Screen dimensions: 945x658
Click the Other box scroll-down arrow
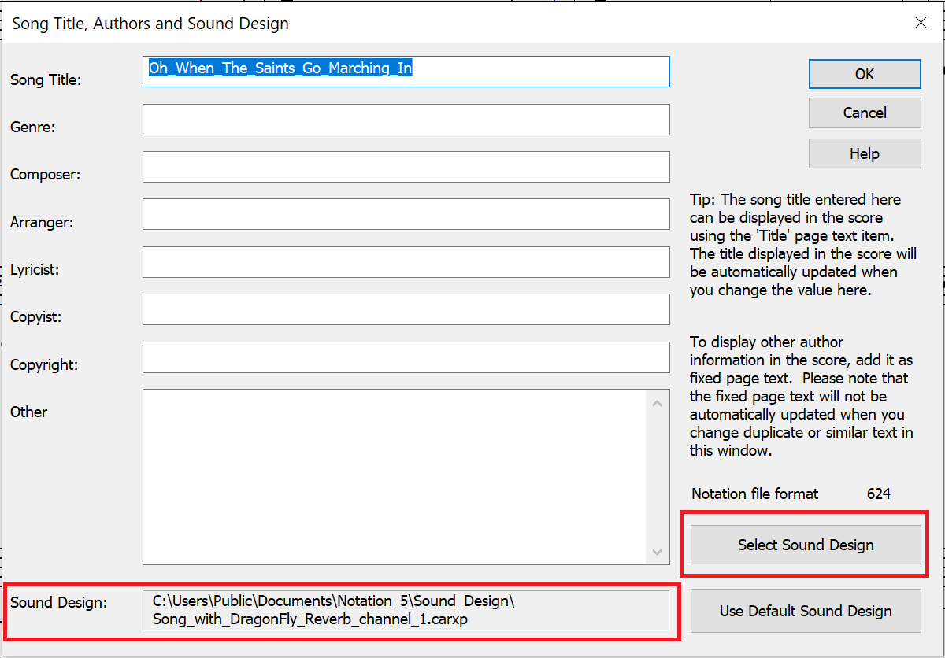coord(658,553)
